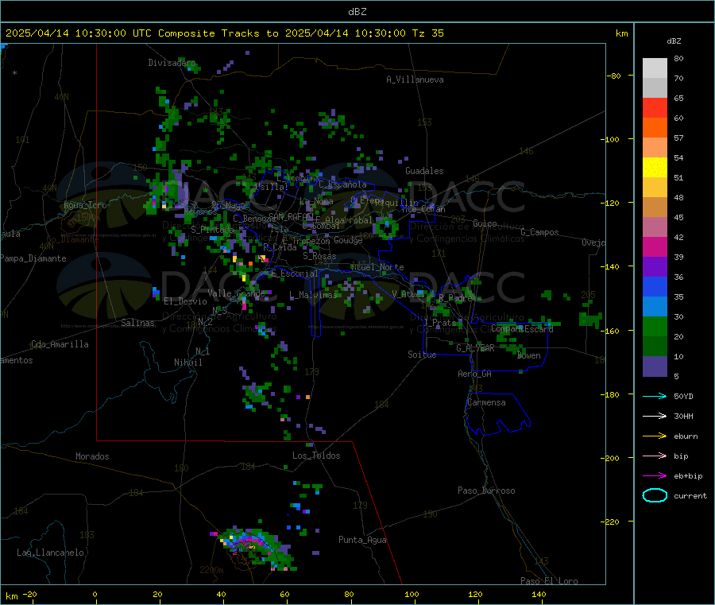Select the red 60 dBZ color swatch
715x605 pixels.
coord(655,107)
